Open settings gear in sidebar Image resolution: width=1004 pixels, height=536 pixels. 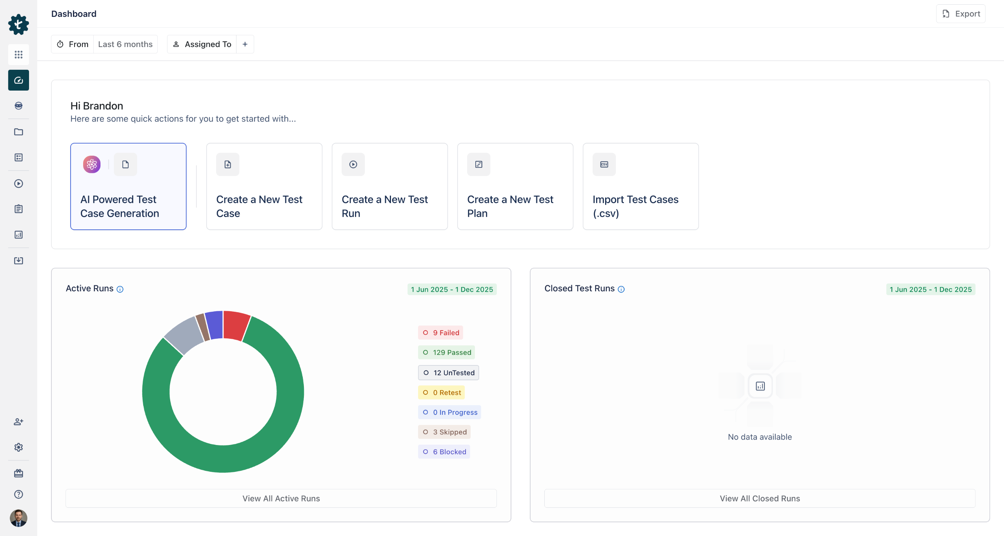tap(18, 447)
